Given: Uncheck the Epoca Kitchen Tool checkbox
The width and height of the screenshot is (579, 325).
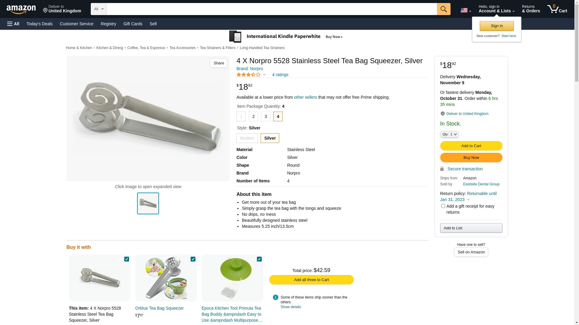Looking at the screenshot, I should (259, 259).
